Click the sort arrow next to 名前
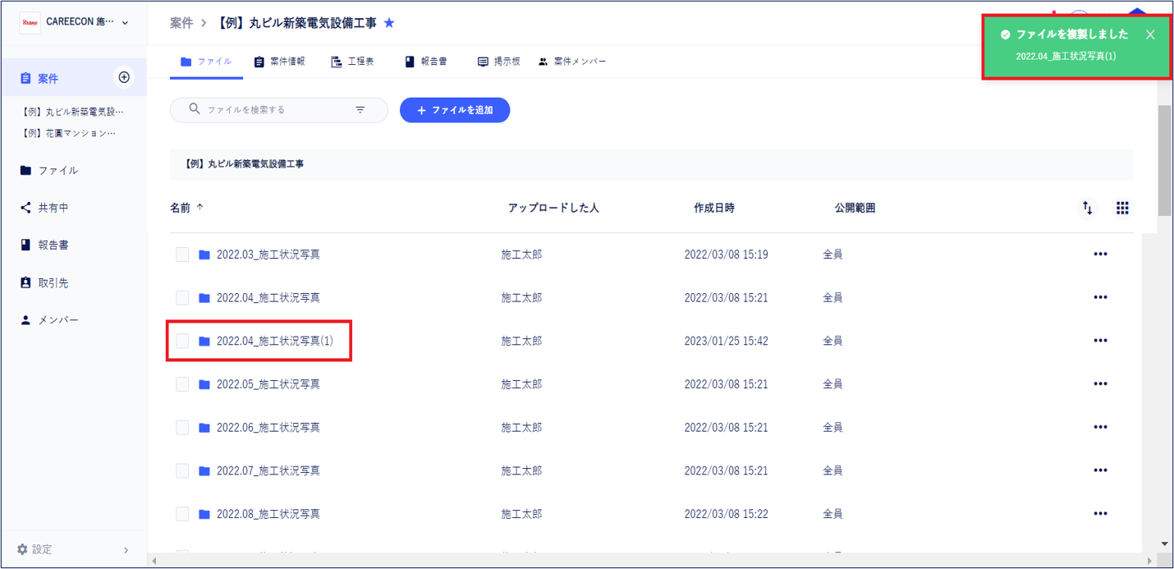 coord(199,208)
